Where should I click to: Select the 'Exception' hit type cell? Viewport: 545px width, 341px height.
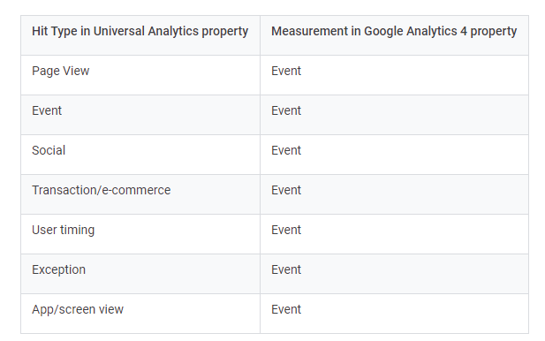click(140, 274)
